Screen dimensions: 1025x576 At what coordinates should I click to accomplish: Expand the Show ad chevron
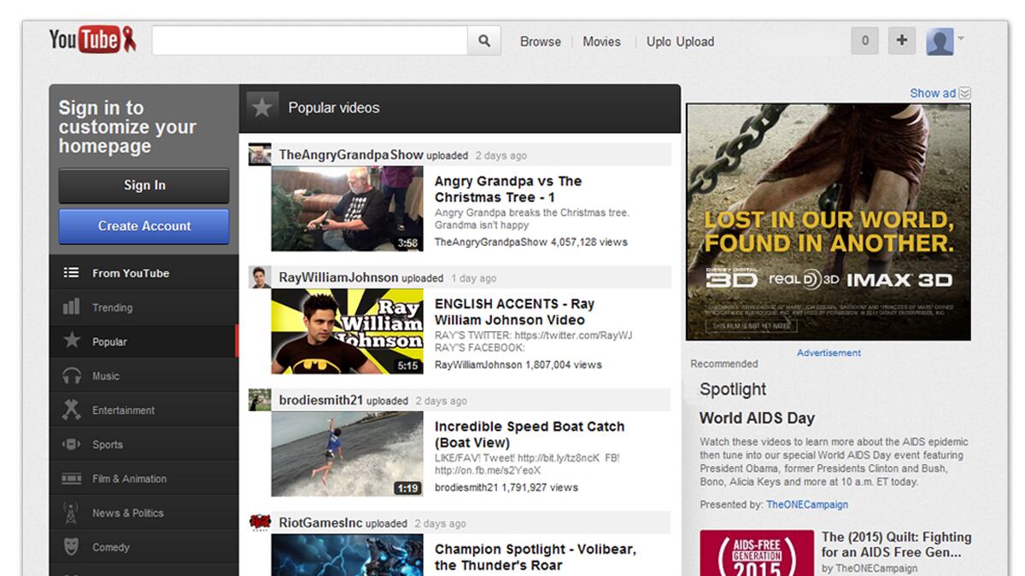pos(963,93)
